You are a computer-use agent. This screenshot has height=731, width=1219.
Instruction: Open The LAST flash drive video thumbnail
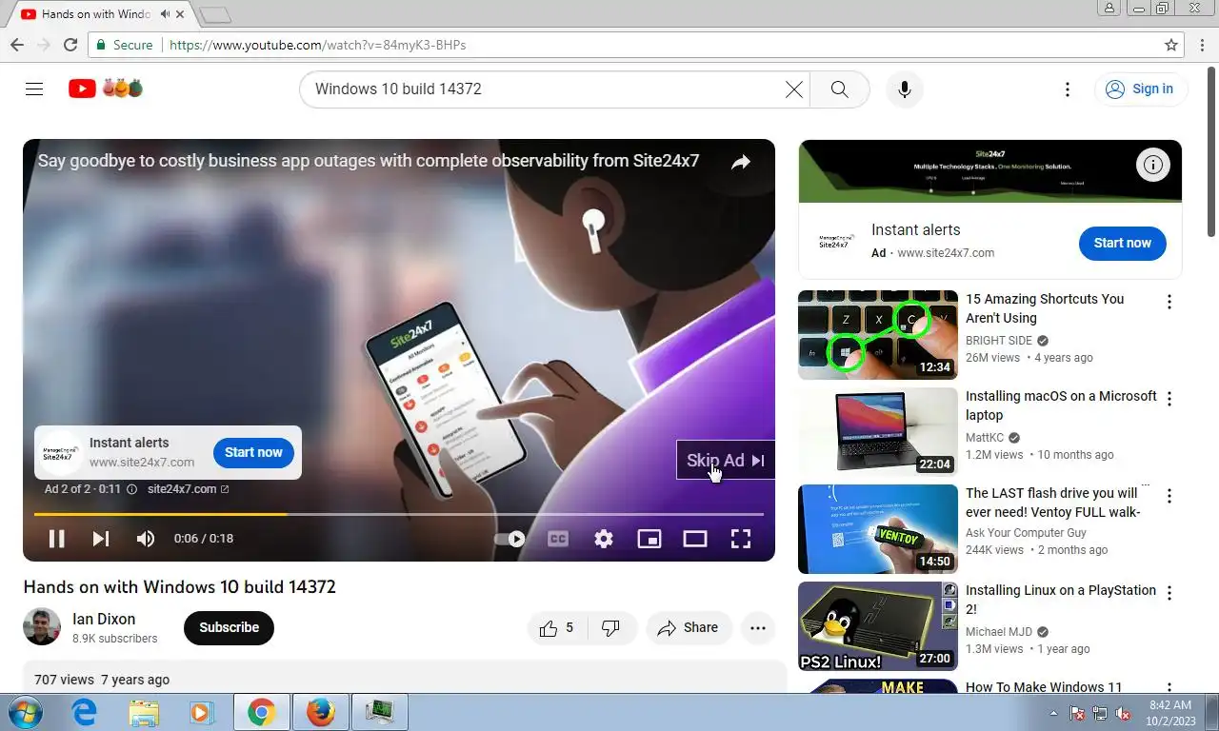[x=878, y=529]
